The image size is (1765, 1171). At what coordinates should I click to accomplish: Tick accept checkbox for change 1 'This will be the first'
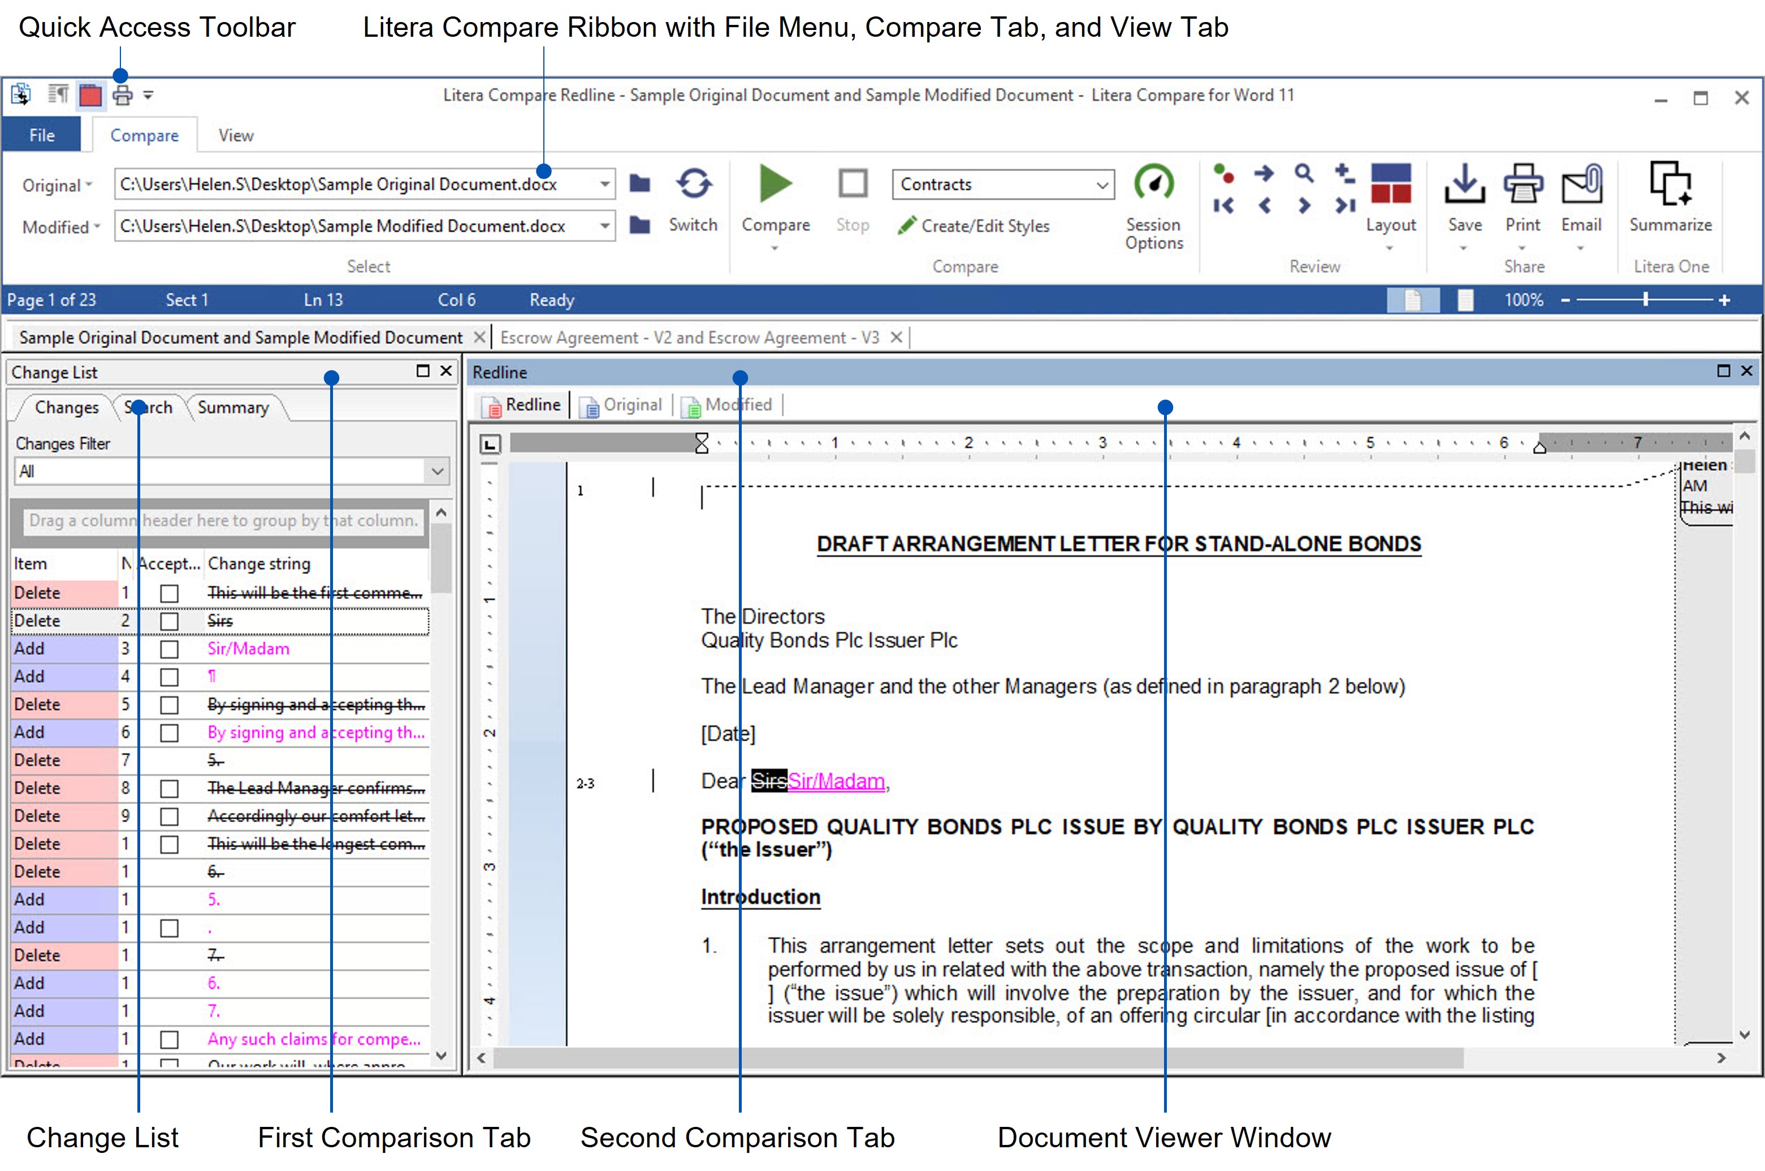[x=170, y=593]
